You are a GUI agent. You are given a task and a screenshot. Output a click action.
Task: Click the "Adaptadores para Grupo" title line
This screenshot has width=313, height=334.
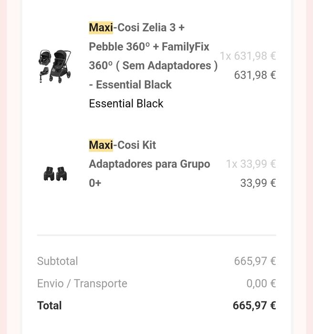click(x=149, y=164)
